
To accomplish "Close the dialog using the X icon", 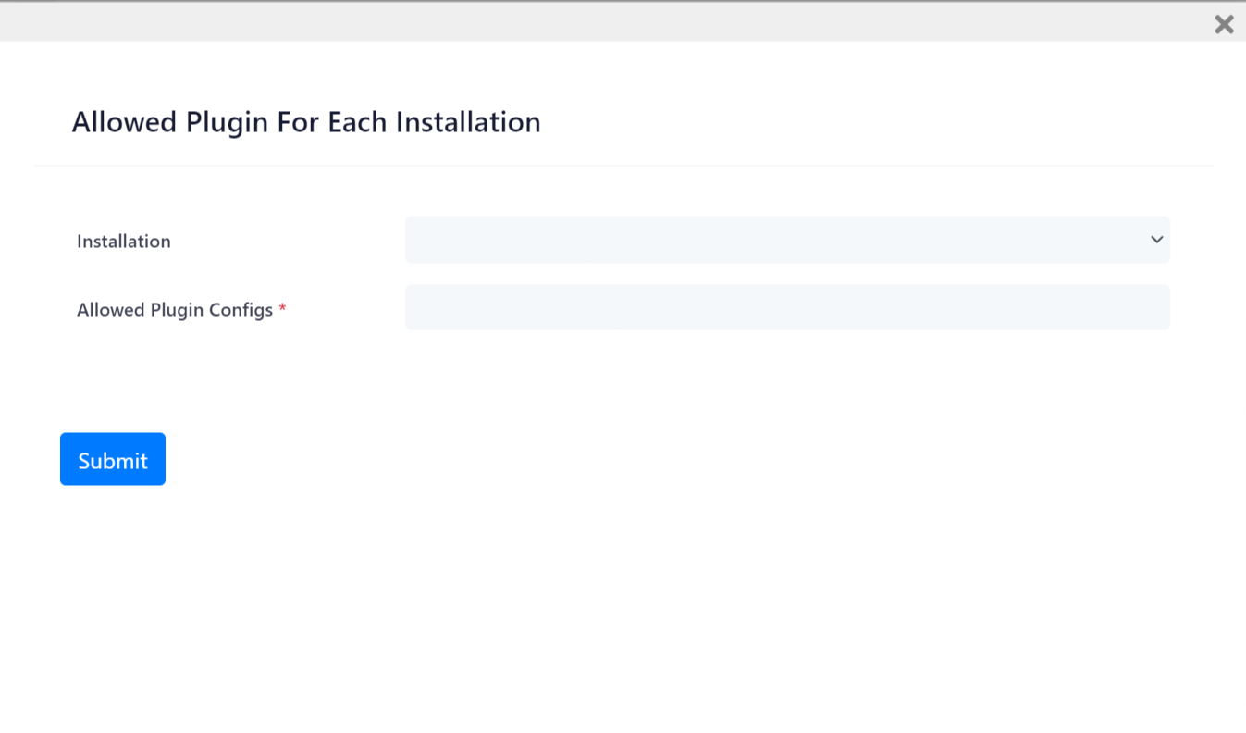I will (x=1224, y=24).
